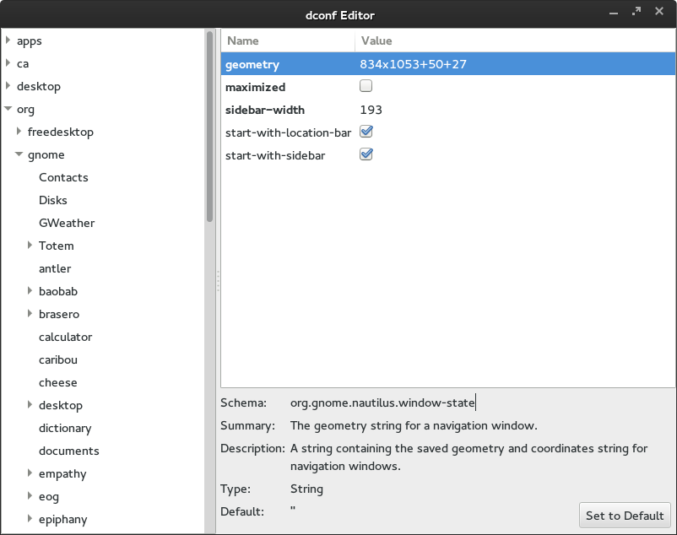Collapse the org tree node
The height and width of the screenshot is (535, 677).
8,109
